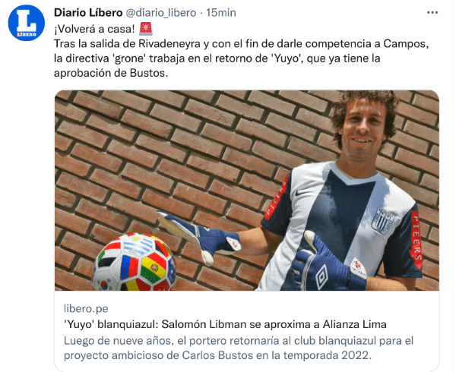The width and height of the screenshot is (456, 372).
Task: Click the outstretched blue glove near ball
Action: [x=201, y=237]
